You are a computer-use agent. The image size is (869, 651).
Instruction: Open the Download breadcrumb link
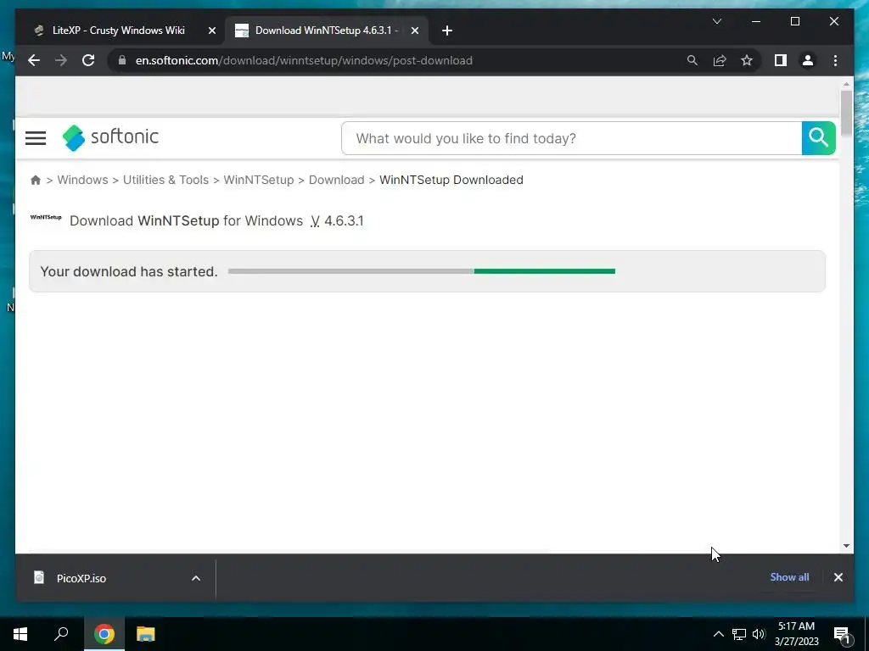point(336,180)
